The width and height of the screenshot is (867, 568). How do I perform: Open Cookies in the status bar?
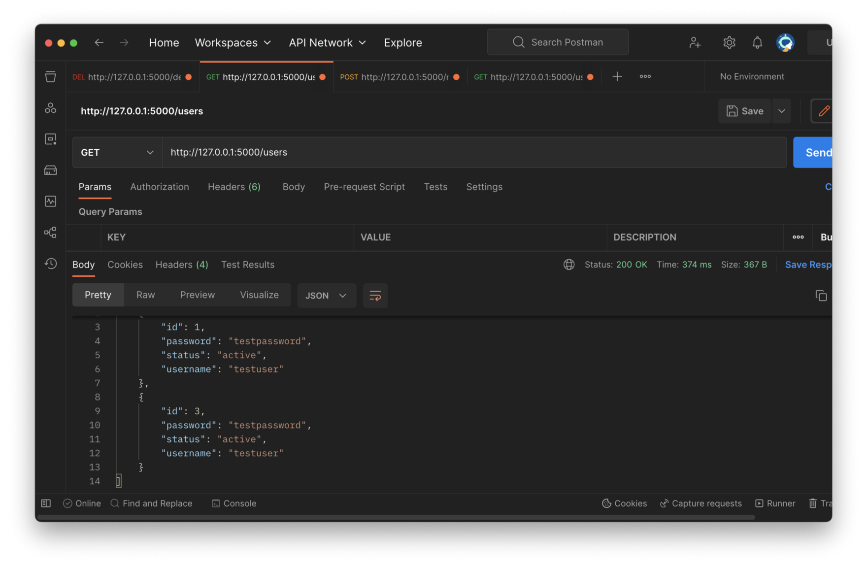[x=624, y=503]
